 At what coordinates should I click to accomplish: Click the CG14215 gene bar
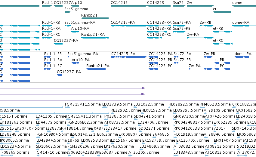click(x=129, y=6)
